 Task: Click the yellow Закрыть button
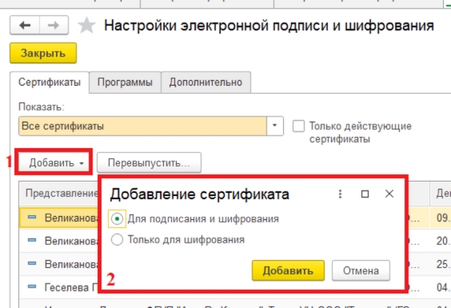[x=43, y=53]
